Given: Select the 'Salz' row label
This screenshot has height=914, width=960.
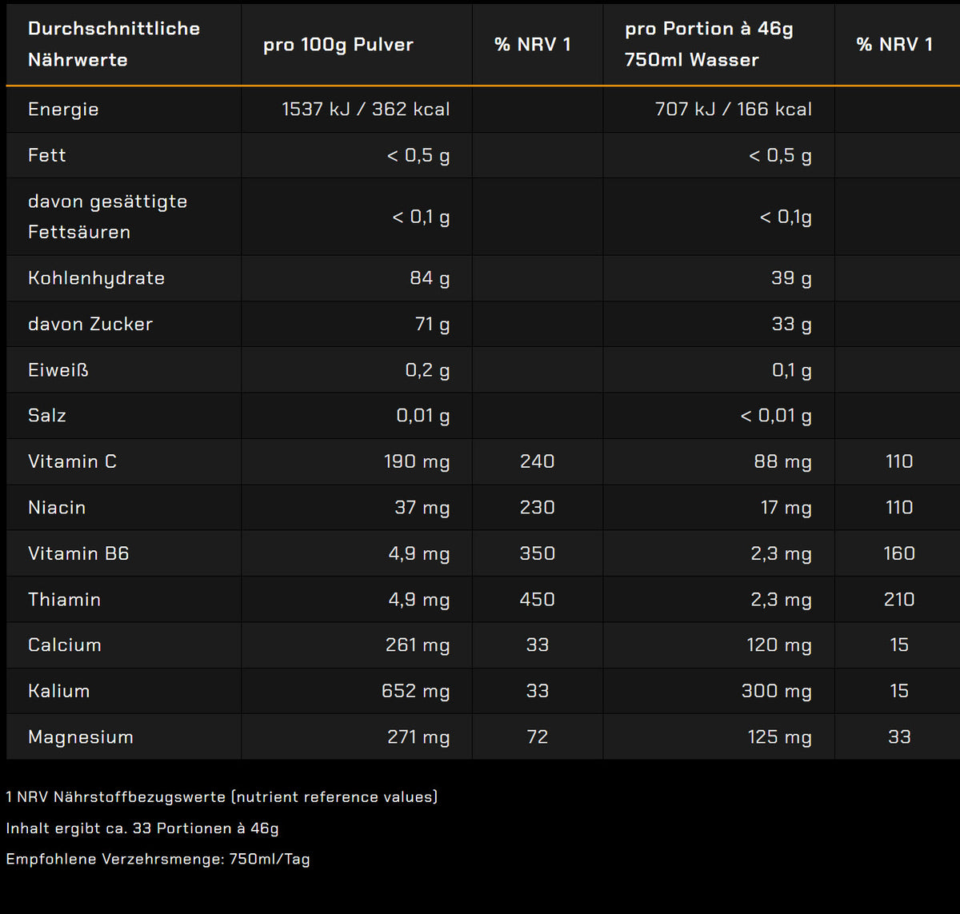Looking at the screenshot, I should (47, 416).
